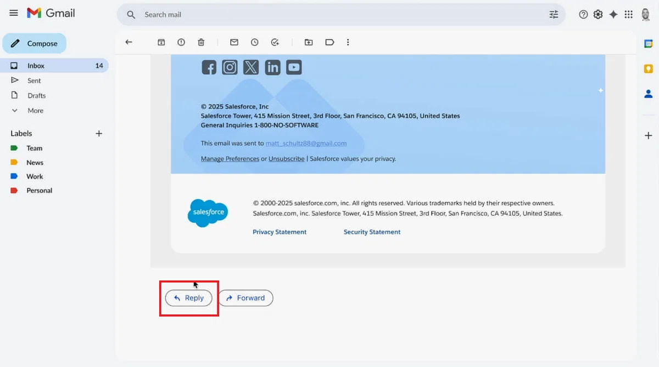
Task: Visit Salesforce LinkedIn icon
Action: click(x=272, y=67)
